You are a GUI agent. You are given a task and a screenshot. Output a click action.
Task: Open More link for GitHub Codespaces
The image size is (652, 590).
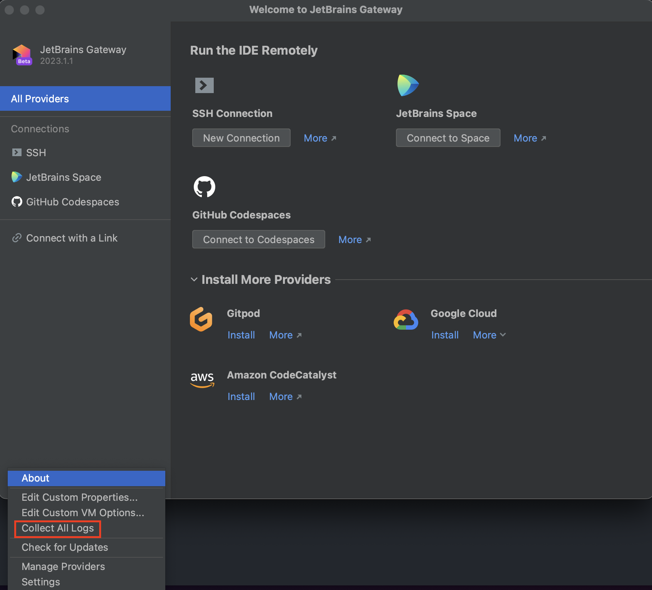pos(354,240)
